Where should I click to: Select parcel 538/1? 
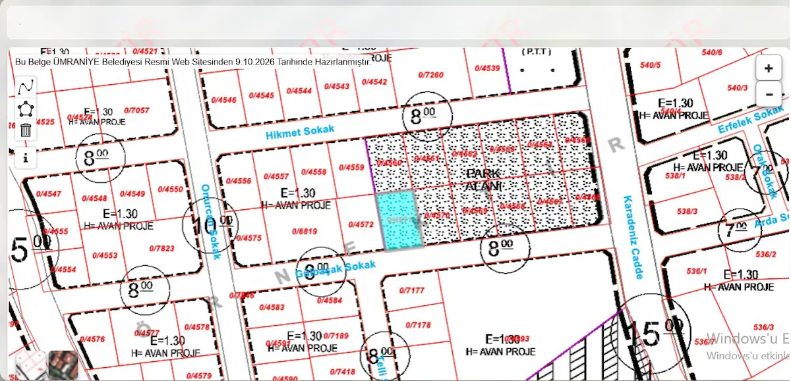pos(676,176)
